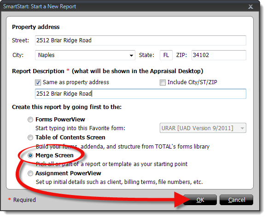Close the SmartStart dialog with X

[250, 6]
